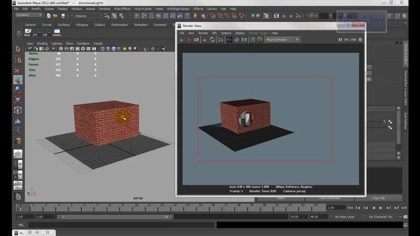420x236 pixels.
Task: Go to start of playback range
Action: (350, 208)
